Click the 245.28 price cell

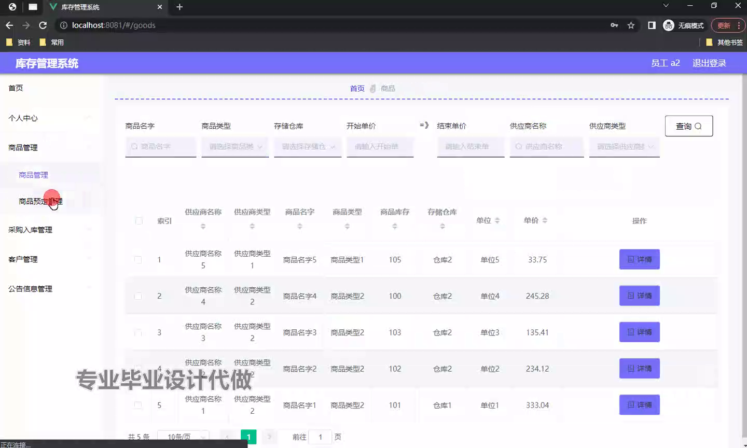537,296
